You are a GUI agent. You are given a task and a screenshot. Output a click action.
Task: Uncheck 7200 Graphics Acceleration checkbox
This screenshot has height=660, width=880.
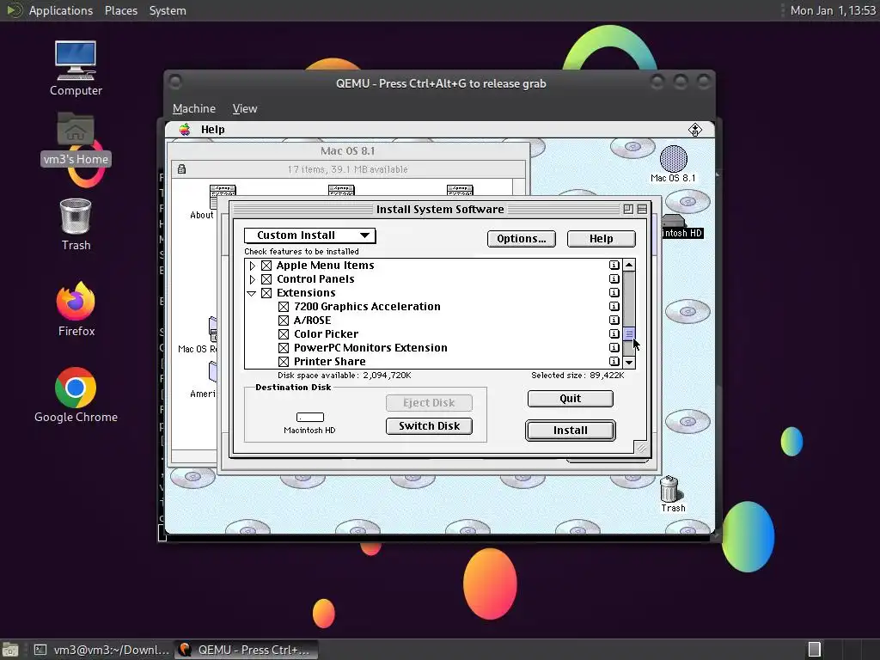284,307
